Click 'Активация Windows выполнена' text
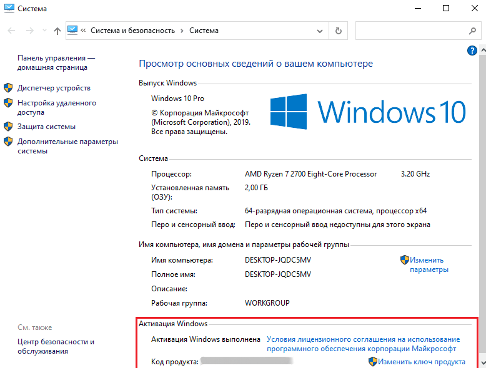 206,339
